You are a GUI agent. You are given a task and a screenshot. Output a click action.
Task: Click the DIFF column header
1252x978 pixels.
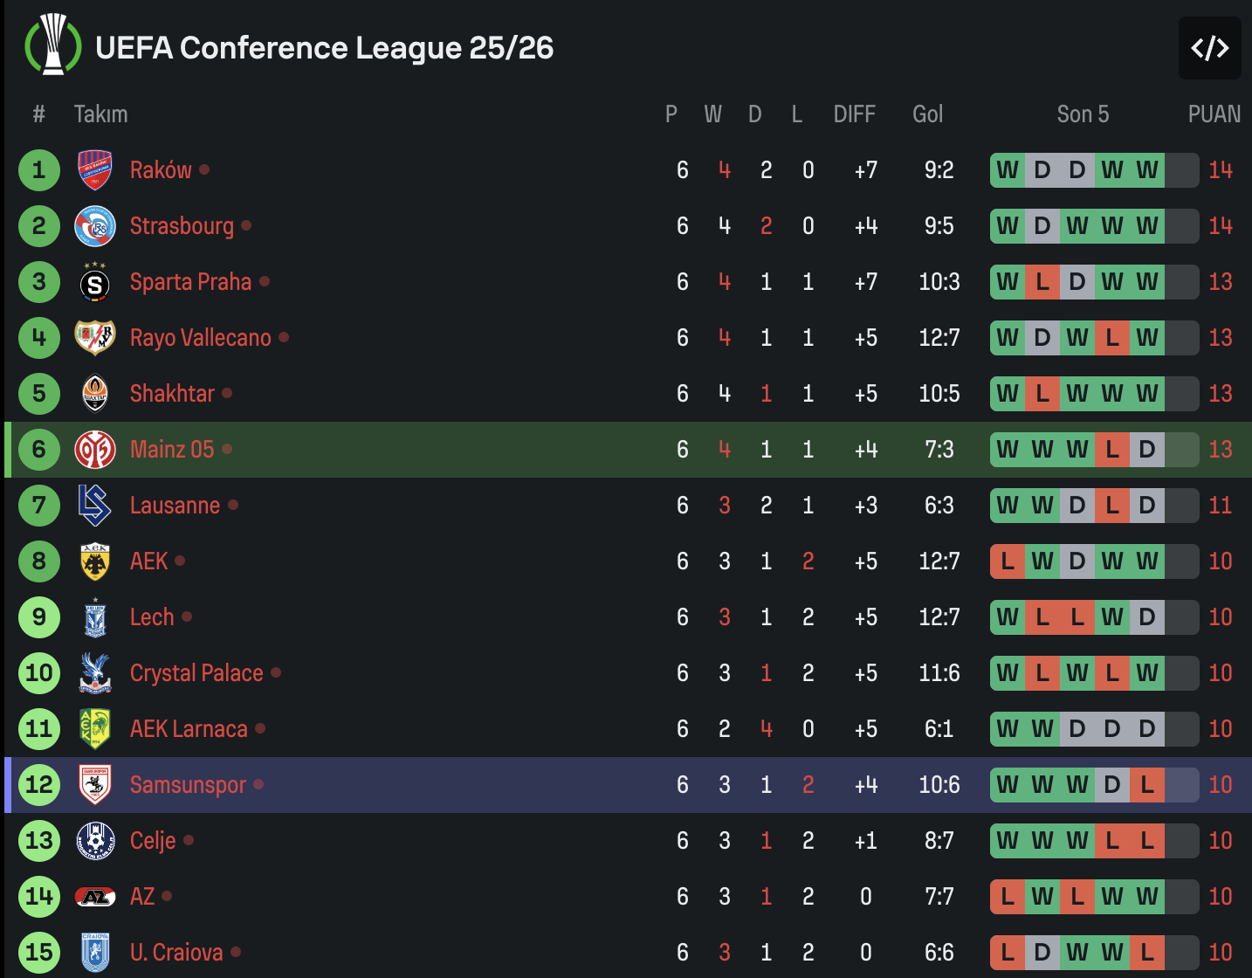pos(854,114)
